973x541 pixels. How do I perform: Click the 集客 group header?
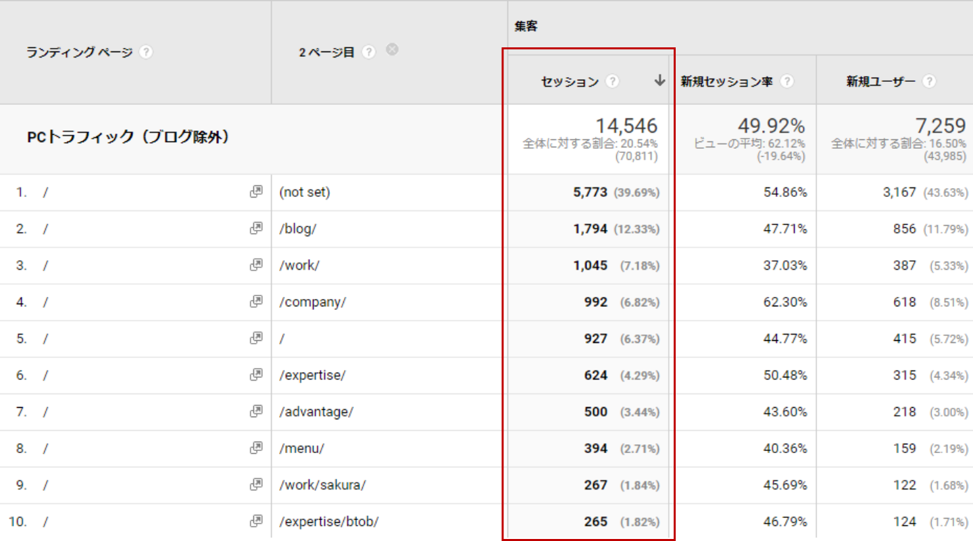tap(526, 27)
